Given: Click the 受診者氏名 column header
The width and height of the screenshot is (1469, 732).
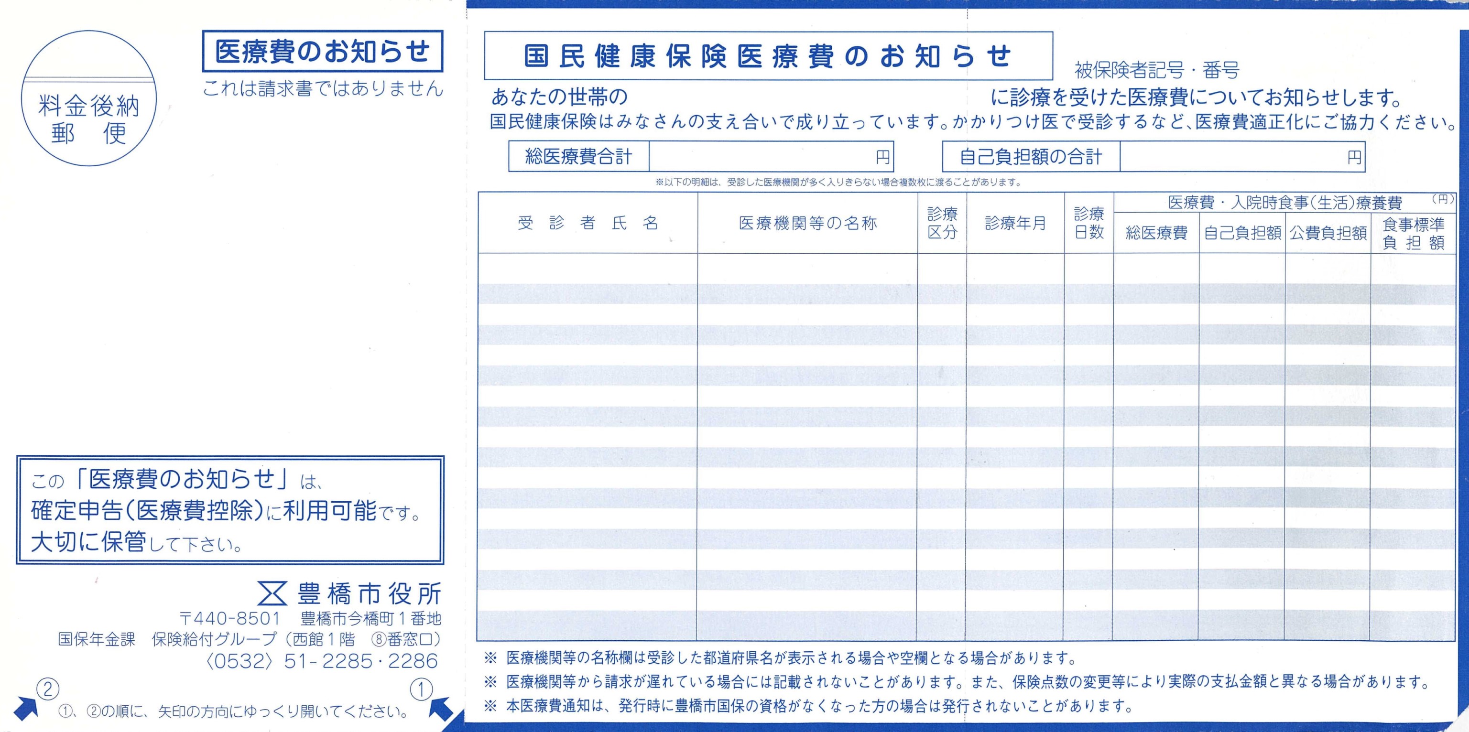Looking at the screenshot, I should pyautogui.click(x=588, y=223).
